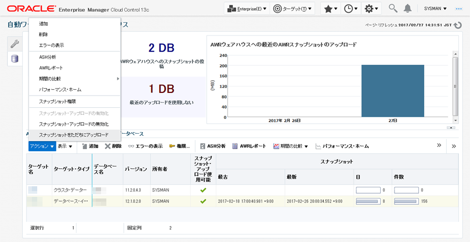Choose パフォーマンス・ホーム in action menu
The height and width of the screenshot is (242, 470).
[x=74, y=90]
